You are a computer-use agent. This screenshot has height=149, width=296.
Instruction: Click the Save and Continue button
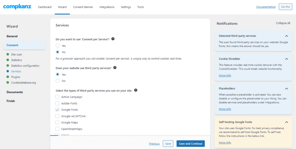190,144
